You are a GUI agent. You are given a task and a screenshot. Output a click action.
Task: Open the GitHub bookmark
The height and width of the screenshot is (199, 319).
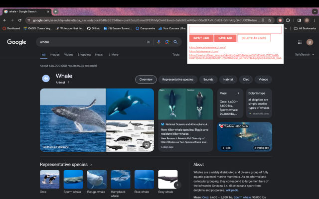94,28
